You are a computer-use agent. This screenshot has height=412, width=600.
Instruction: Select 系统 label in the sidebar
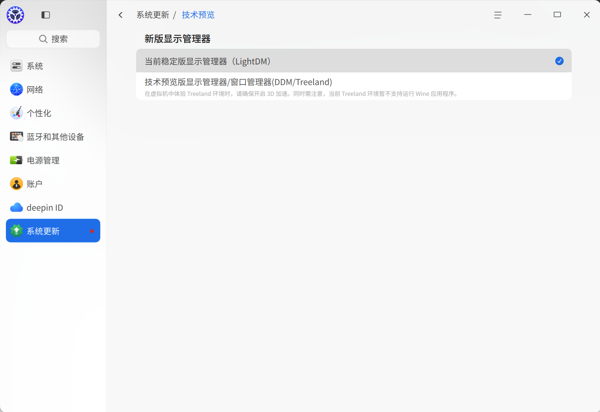click(35, 66)
